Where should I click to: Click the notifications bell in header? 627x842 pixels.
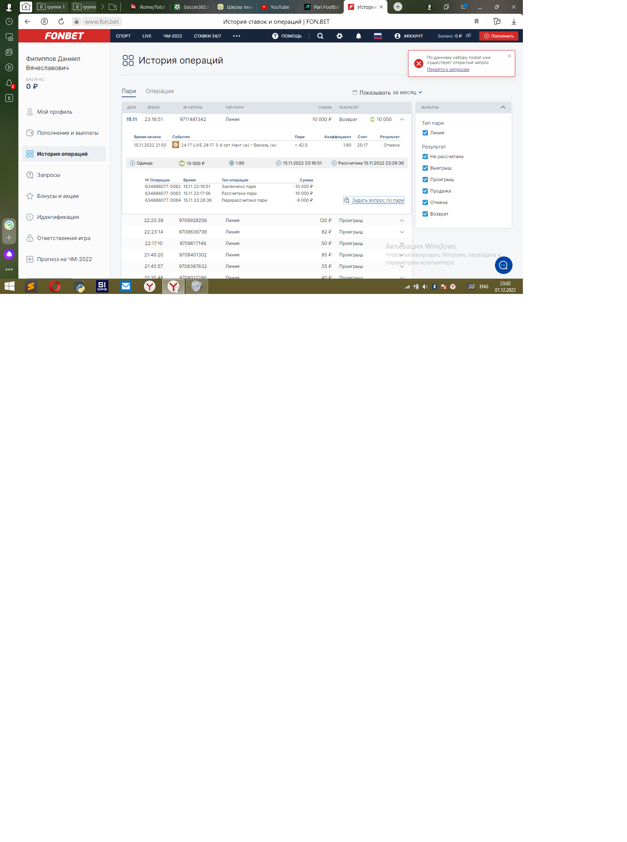[358, 36]
